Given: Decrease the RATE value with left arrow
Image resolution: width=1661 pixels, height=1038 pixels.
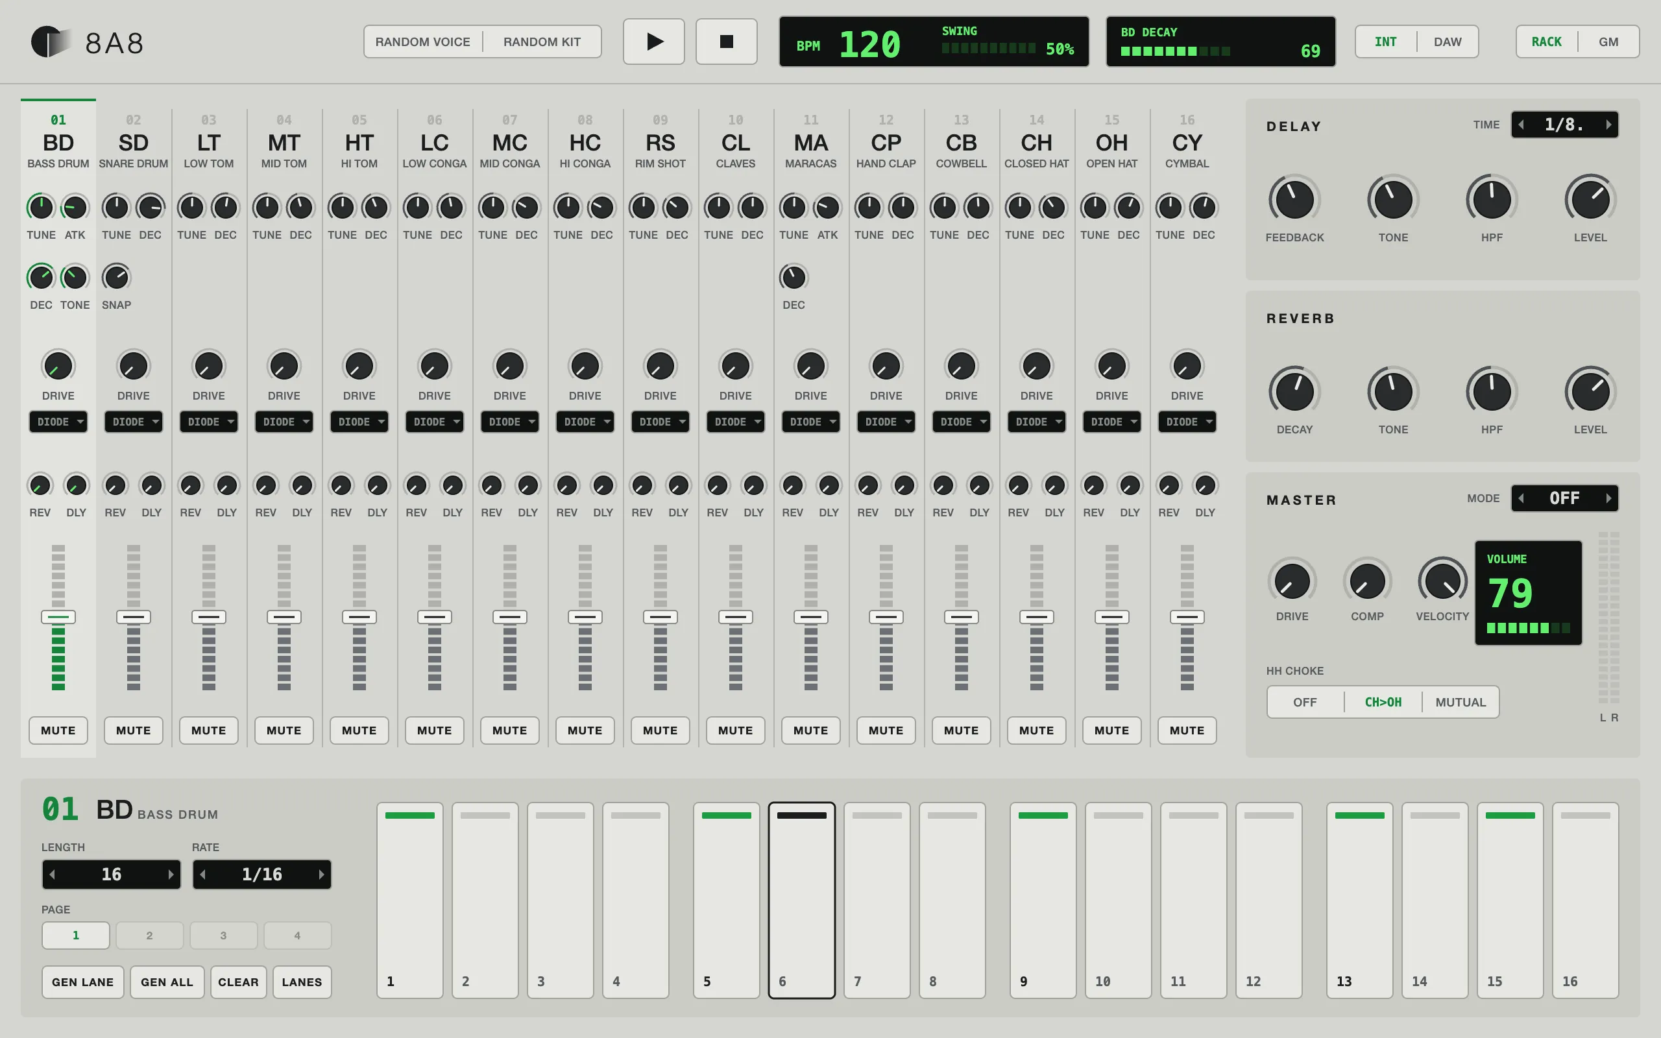Looking at the screenshot, I should 202,874.
